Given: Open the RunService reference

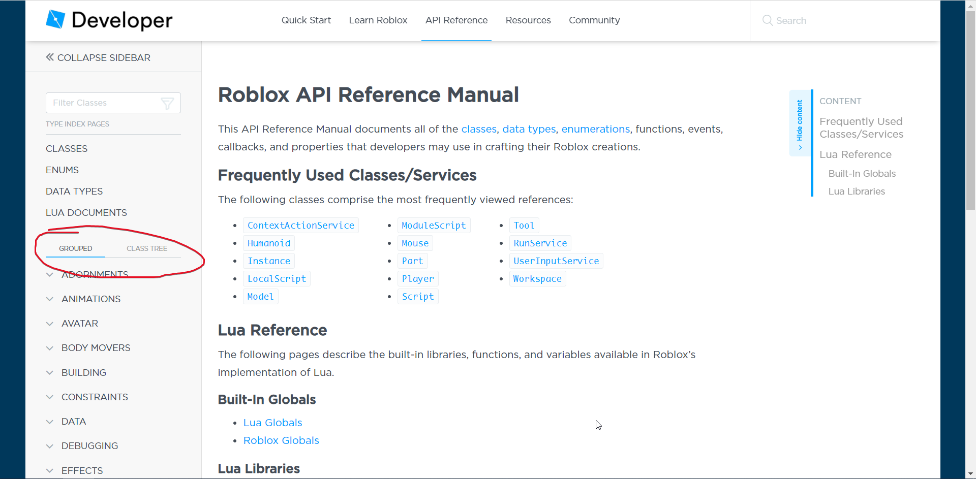Looking at the screenshot, I should click(540, 243).
